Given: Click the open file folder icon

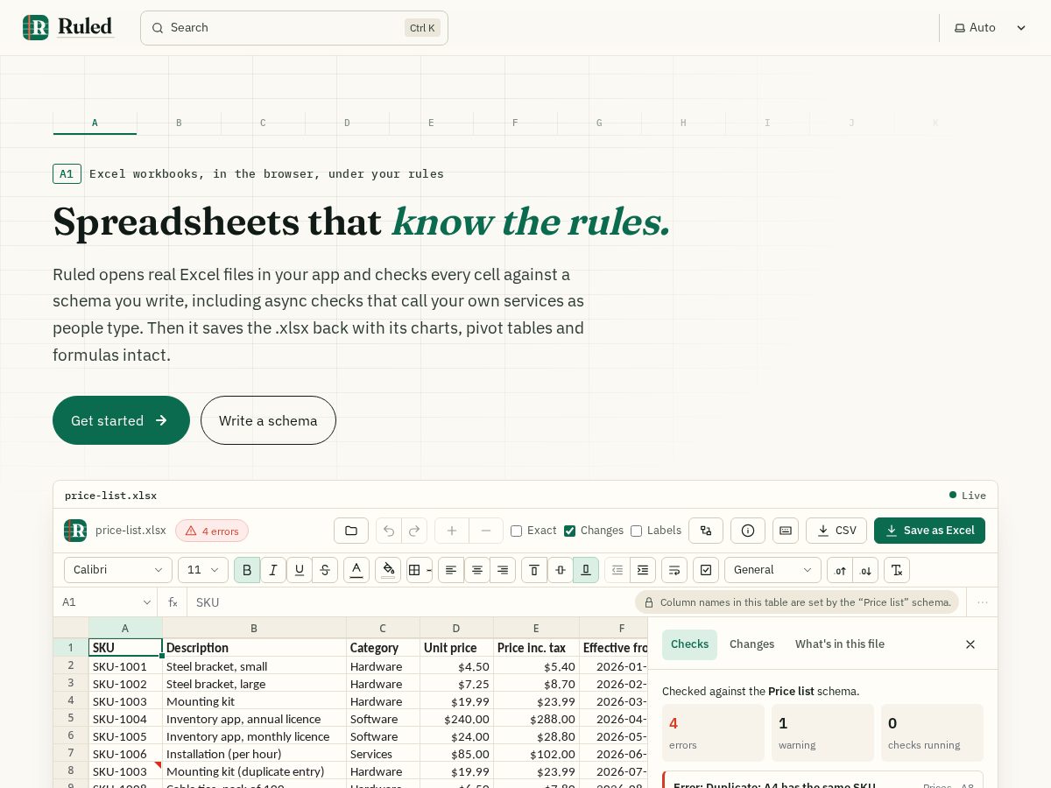Looking at the screenshot, I should [351, 531].
